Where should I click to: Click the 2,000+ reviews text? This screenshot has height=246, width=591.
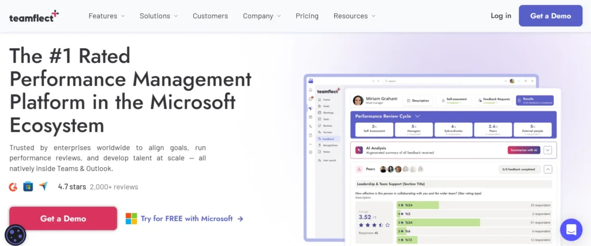[114, 187]
